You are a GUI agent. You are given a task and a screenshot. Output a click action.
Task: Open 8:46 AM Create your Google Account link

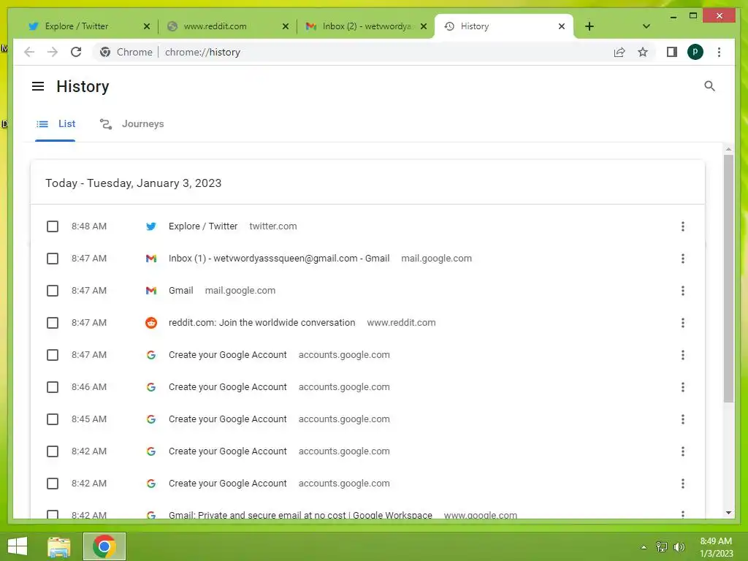(228, 387)
